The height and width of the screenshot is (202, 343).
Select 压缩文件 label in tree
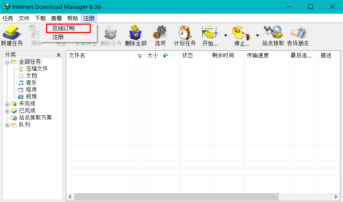[x=37, y=69]
